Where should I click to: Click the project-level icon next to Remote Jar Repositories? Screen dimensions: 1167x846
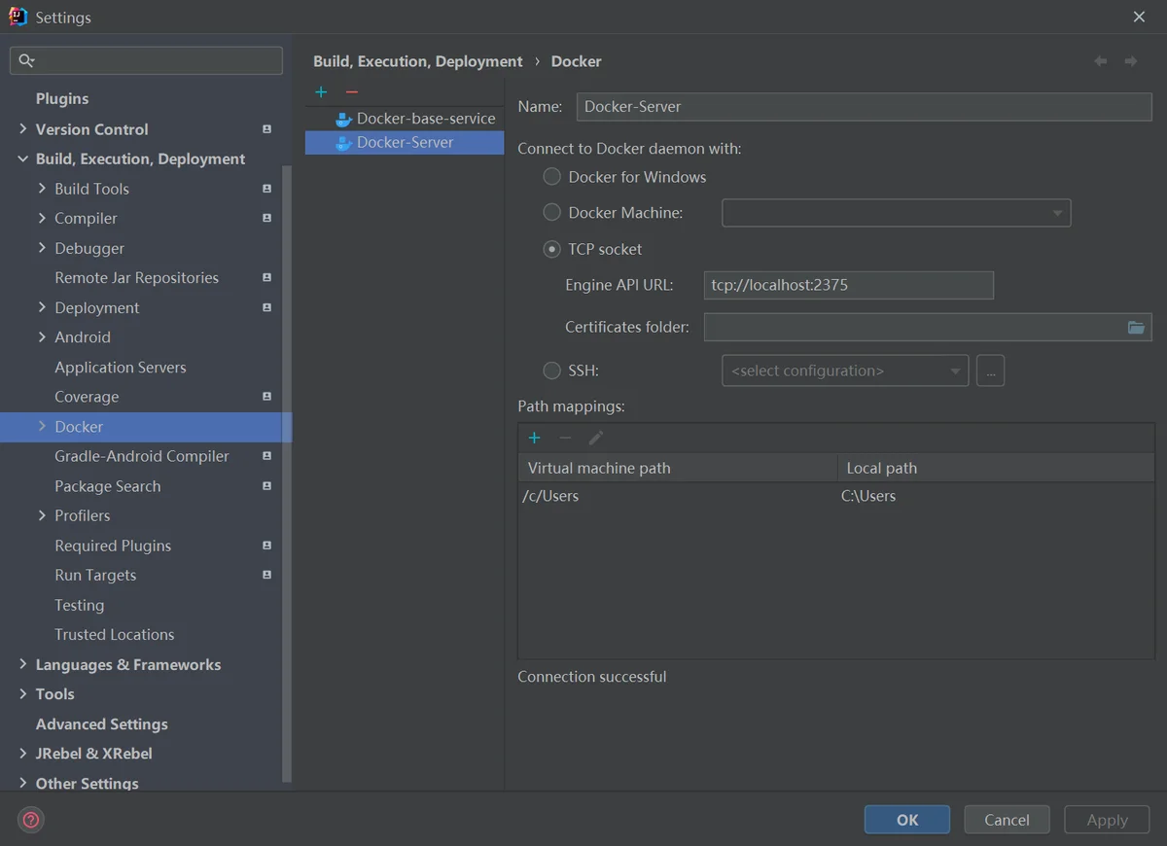266,278
